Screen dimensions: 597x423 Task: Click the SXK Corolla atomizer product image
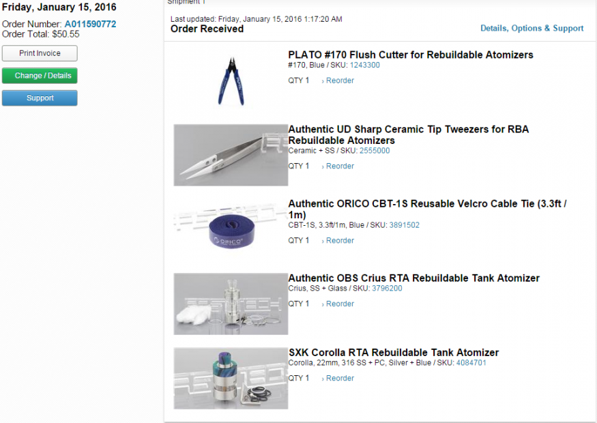[231, 378]
